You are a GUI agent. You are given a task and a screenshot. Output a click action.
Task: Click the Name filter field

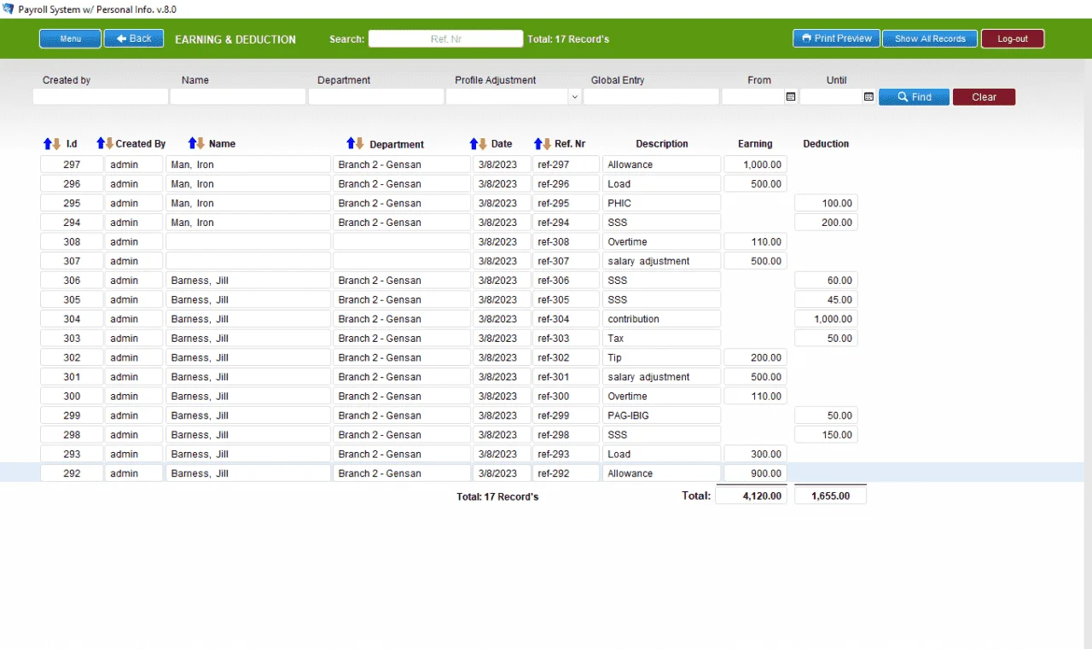click(238, 97)
